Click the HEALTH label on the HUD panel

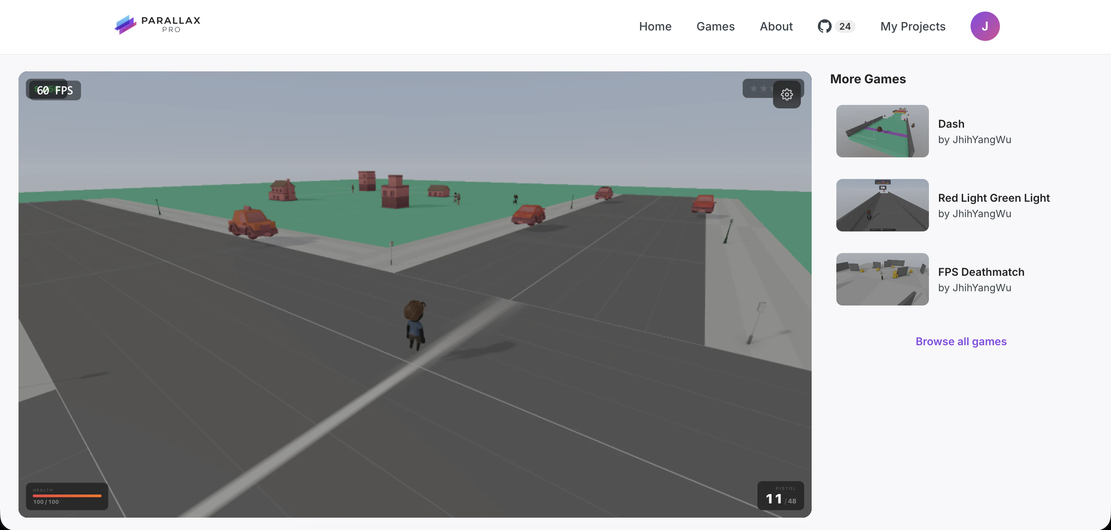click(x=43, y=490)
